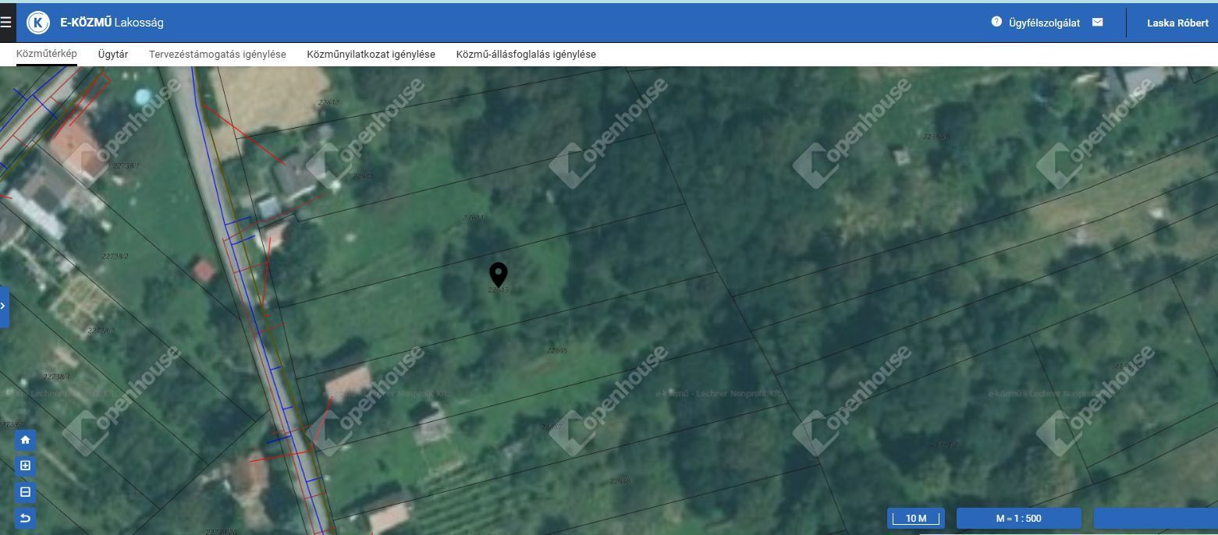Image resolution: width=1218 pixels, height=535 pixels.
Task: Click the 10 M scale bar
Action: (x=915, y=519)
